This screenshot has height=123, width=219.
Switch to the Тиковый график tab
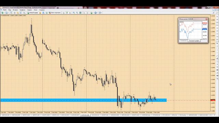pyautogui.click(x=194, y=41)
